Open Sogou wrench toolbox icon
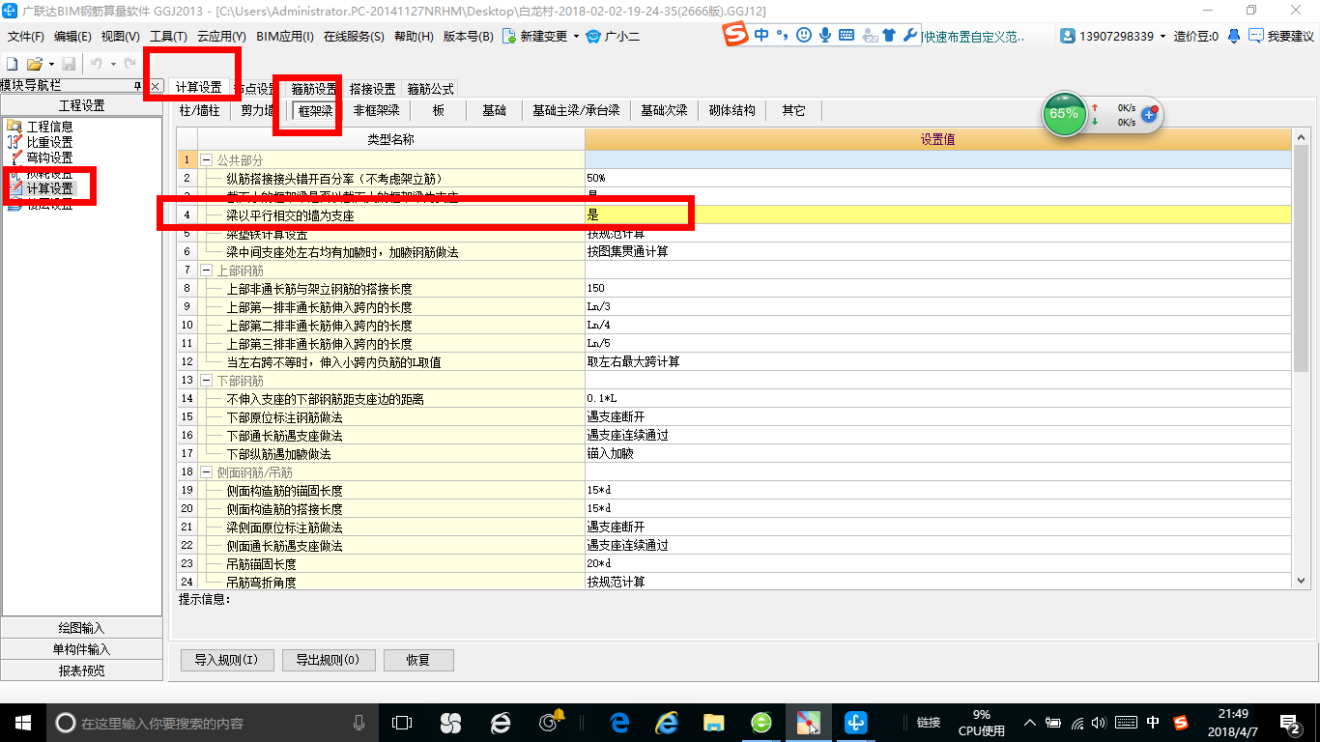The image size is (1320, 742). click(x=910, y=35)
